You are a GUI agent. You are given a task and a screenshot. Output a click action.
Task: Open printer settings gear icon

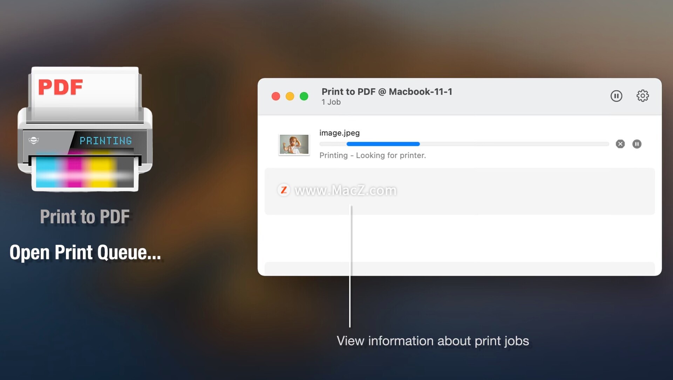[x=643, y=96]
